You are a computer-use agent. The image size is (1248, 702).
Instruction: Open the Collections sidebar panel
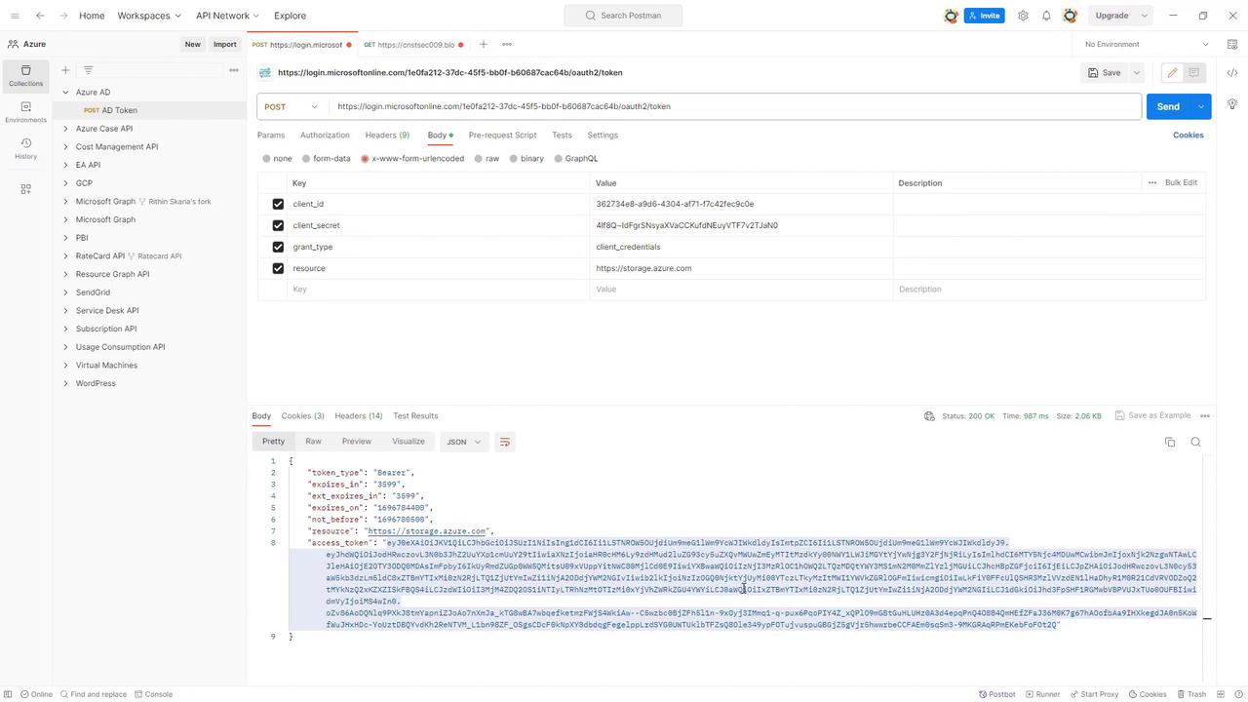pyautogui.click(x=25, y=75)
